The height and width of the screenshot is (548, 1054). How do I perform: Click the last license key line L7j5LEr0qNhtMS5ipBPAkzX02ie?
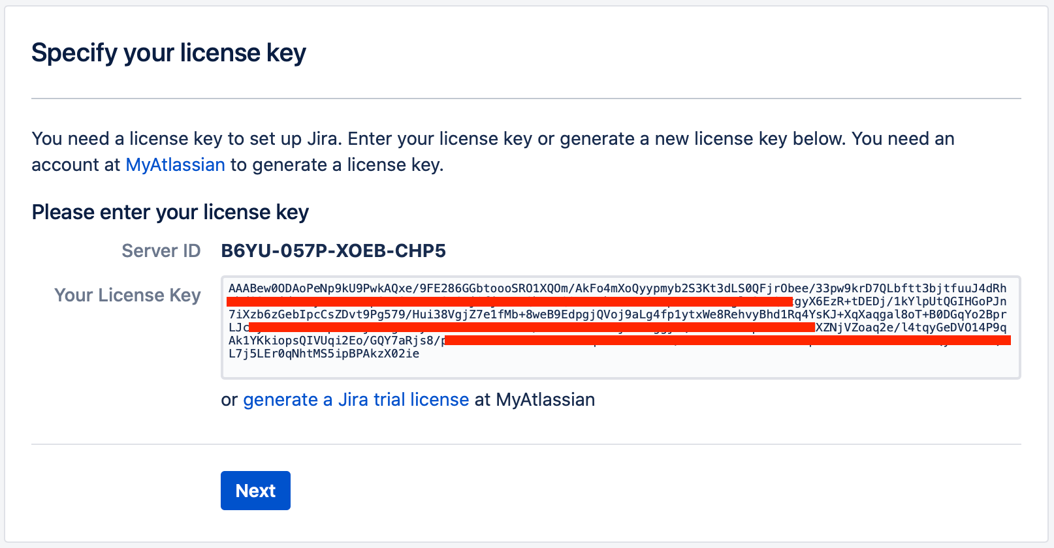[324, 354]
